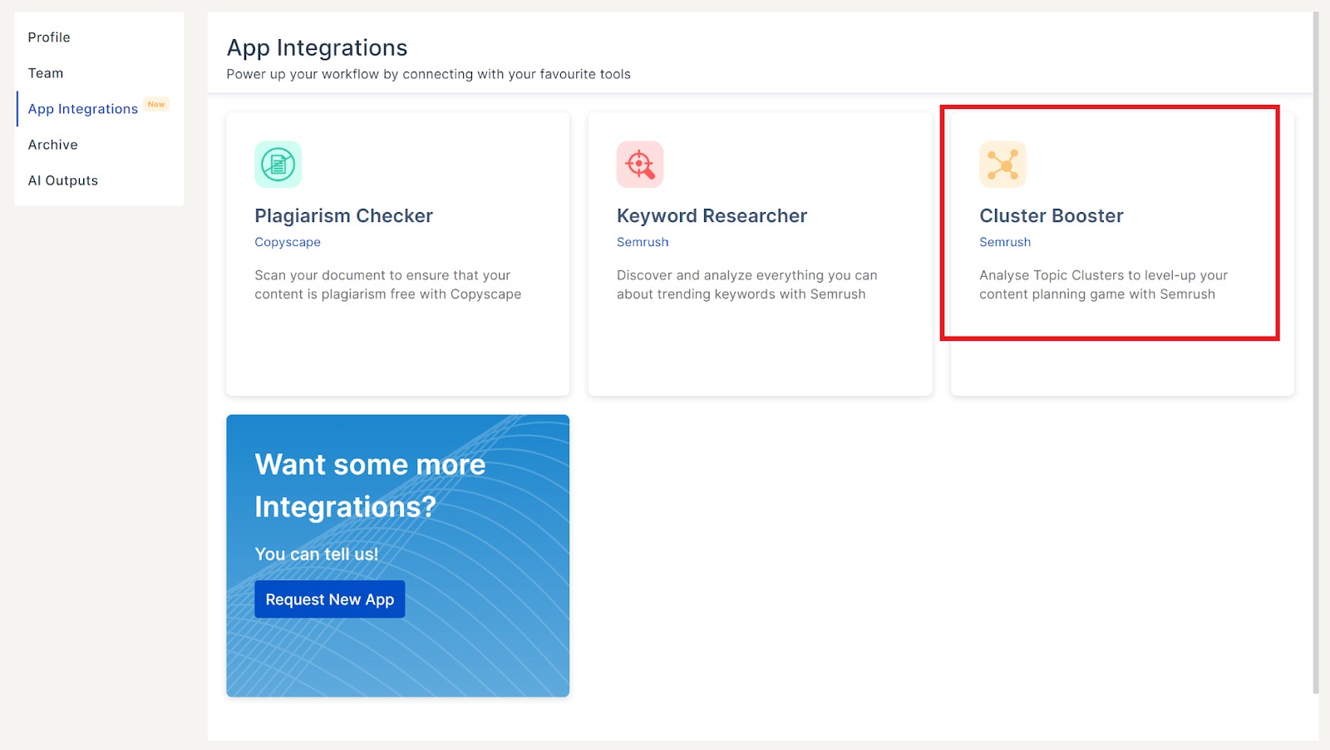Click the Keyword Researcher description text
Viewport: 1330px width, 750px height.
746,284
